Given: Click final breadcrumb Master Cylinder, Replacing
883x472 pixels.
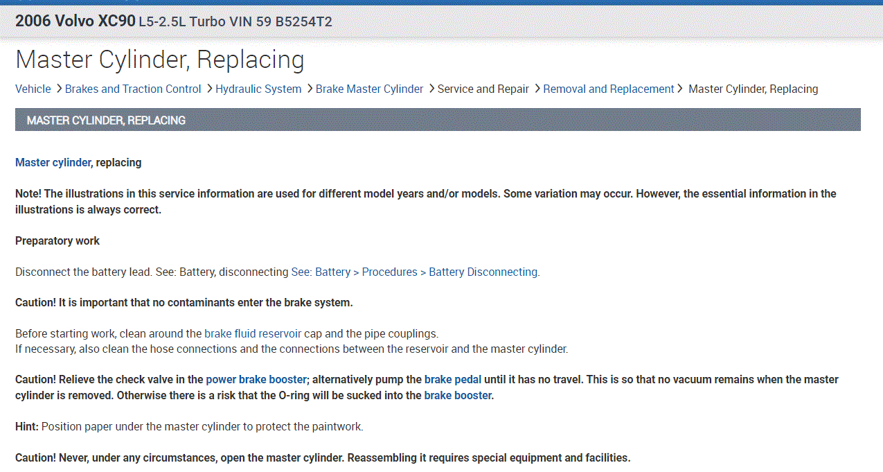Looking at the screenshot, I should click(753, 89).
